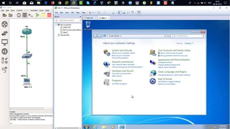230x129 pixels.
Task: Open Control Panel address bar history dropdown
Action: point(165,36)
